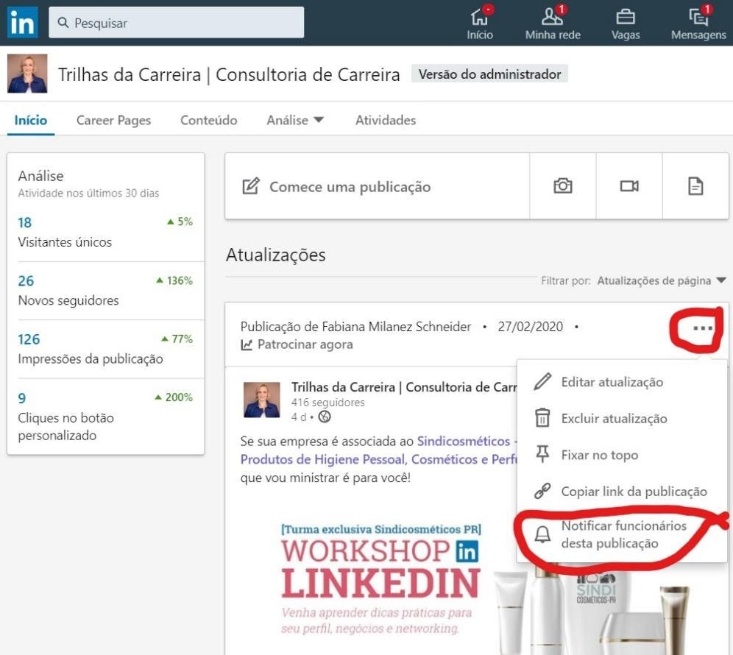Select Excluir atualização menu item
The height and width of the screenshot is (655, 733).
(622, 419)
